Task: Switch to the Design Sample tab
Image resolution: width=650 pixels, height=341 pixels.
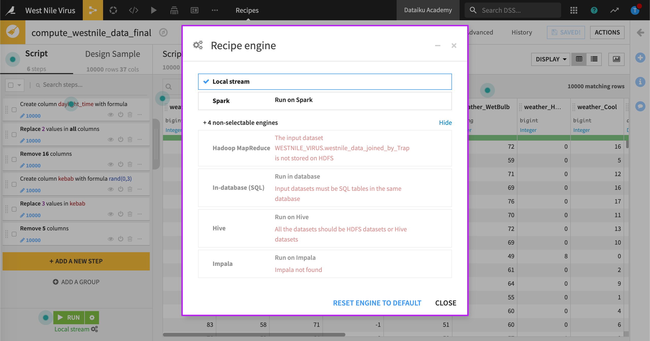Action: coord(113,54)
